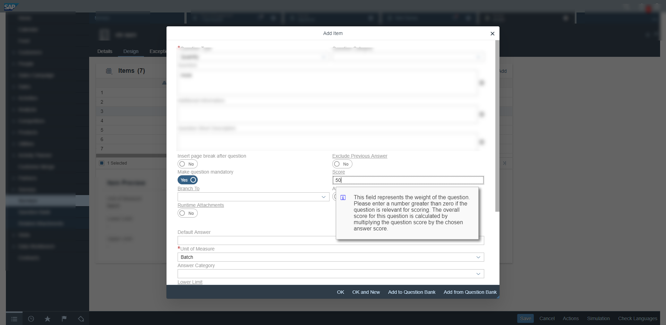Toggle Insert page break after question switch
Image resolution: width=666 pixels, height=325 pixels.
[x=188, y=164]
